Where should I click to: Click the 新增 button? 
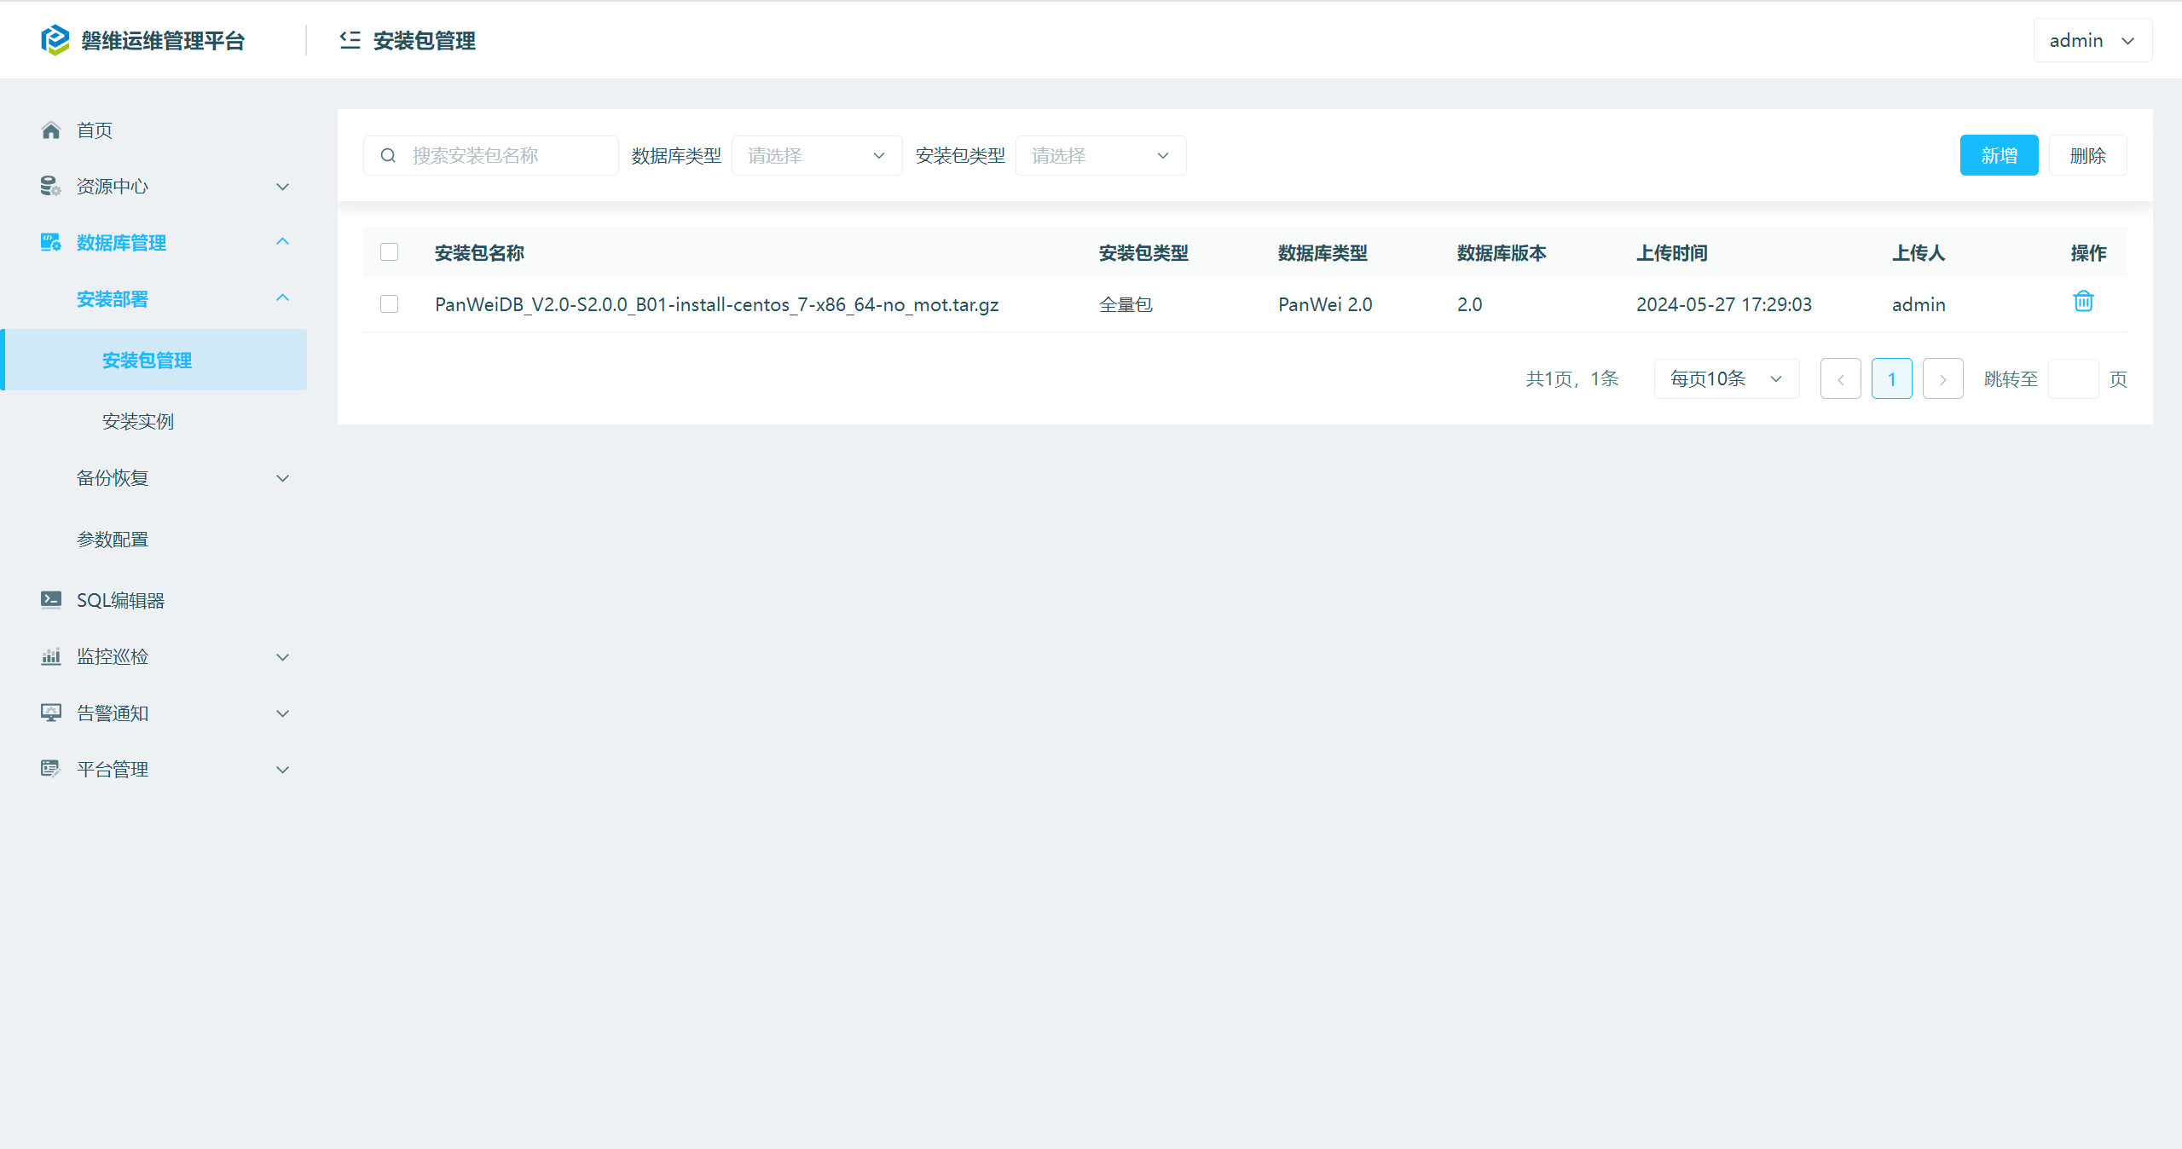click(x=1998, y=156)
